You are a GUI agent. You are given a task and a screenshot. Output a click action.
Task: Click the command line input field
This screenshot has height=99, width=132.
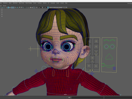87,97
